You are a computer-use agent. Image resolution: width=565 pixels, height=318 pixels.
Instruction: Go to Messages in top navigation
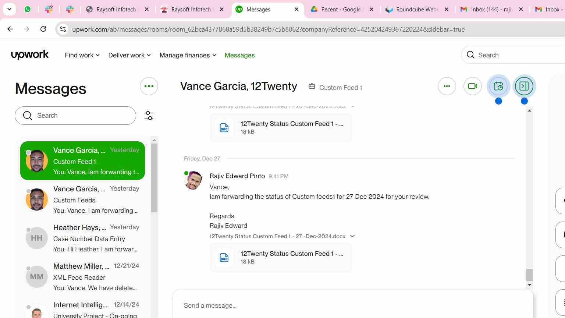coord(239,55)
